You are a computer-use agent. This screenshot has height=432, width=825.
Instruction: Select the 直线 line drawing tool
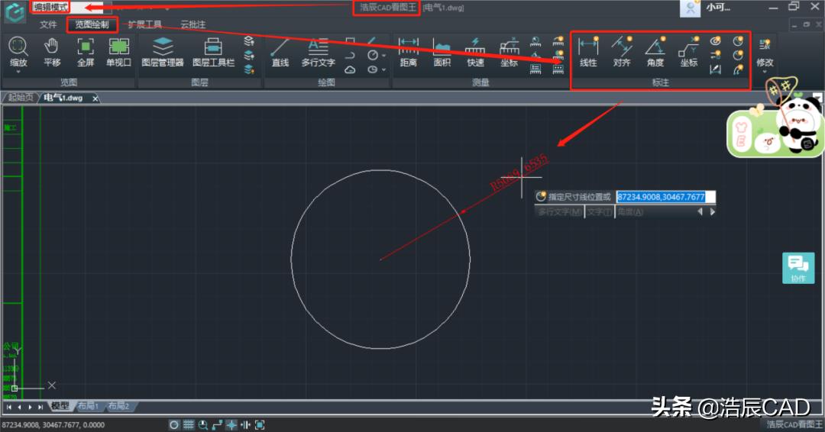[x=280, y=51]
